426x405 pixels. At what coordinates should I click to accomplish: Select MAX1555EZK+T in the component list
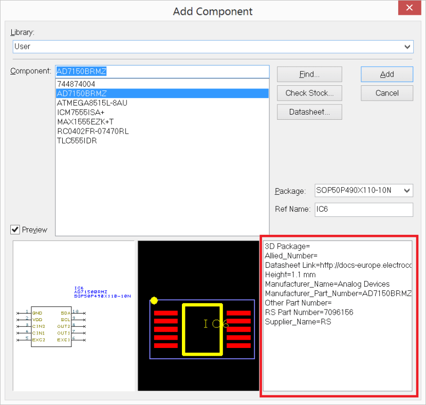point(162,122)
